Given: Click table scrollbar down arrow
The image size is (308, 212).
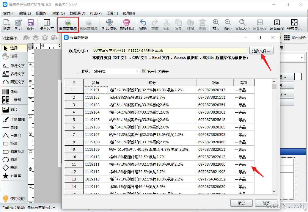Looking at the screenshot, I should pos(274,191).
